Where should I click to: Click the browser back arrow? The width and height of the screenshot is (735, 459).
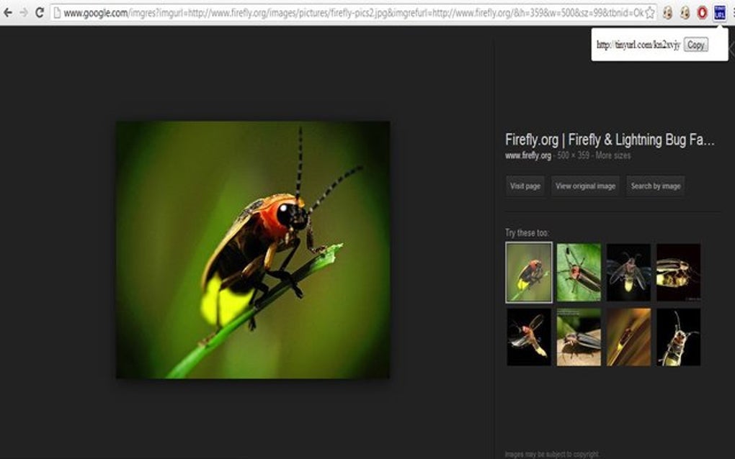[x=7, y=12]
